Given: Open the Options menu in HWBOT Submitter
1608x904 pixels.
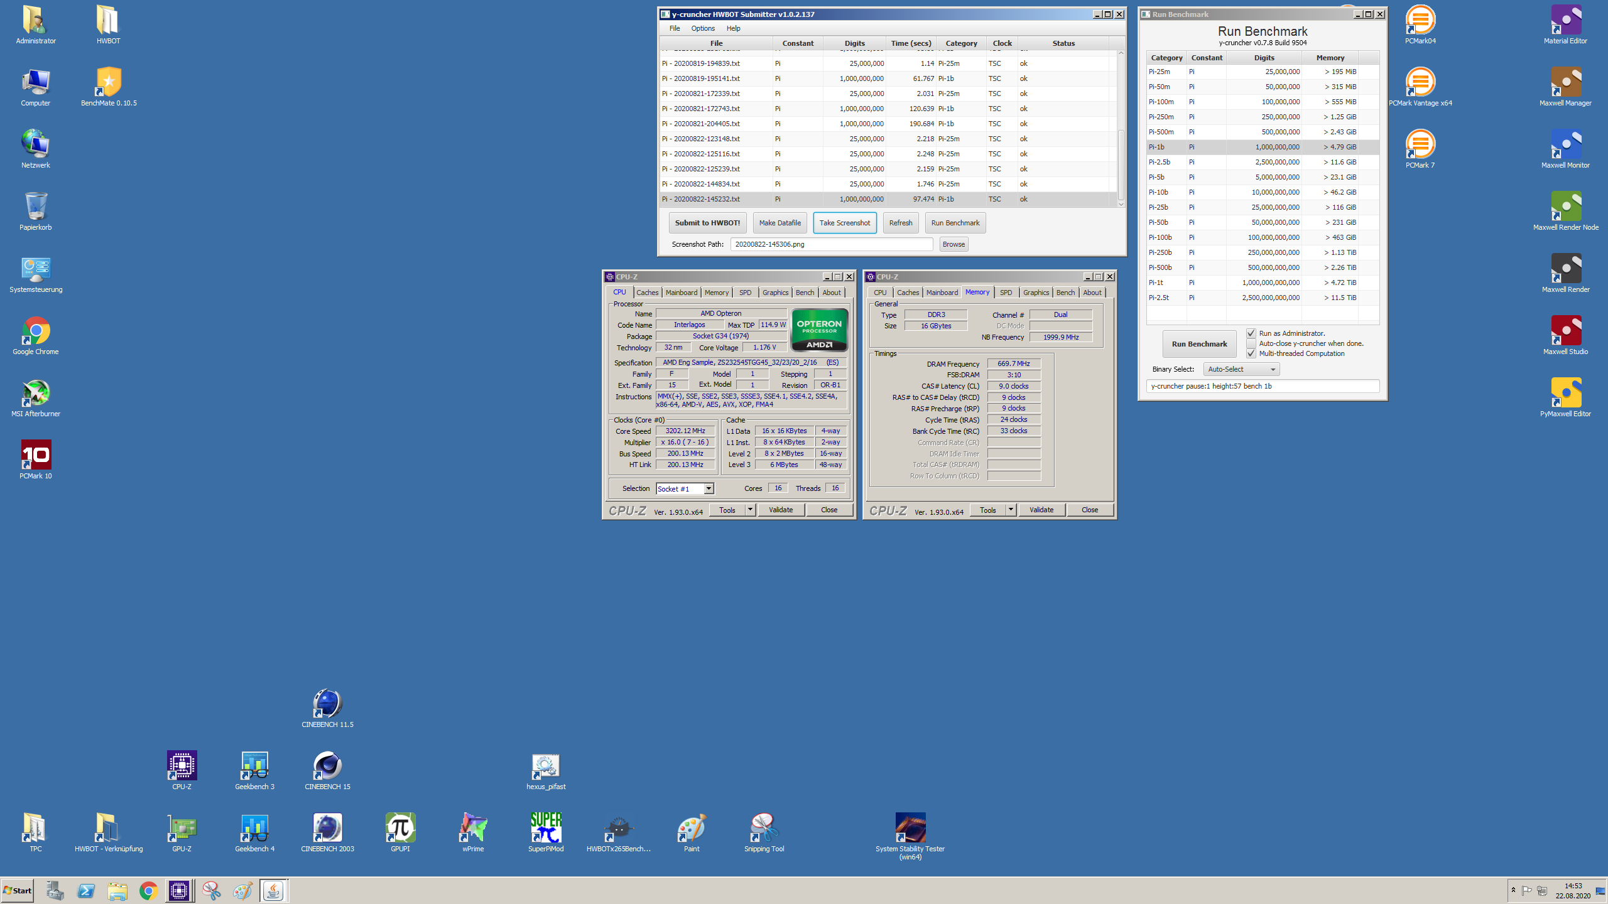Looking at the screenshot, I should [703, 28].
